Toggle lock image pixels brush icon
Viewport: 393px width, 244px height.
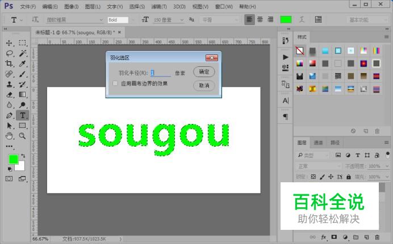(323, 177)
